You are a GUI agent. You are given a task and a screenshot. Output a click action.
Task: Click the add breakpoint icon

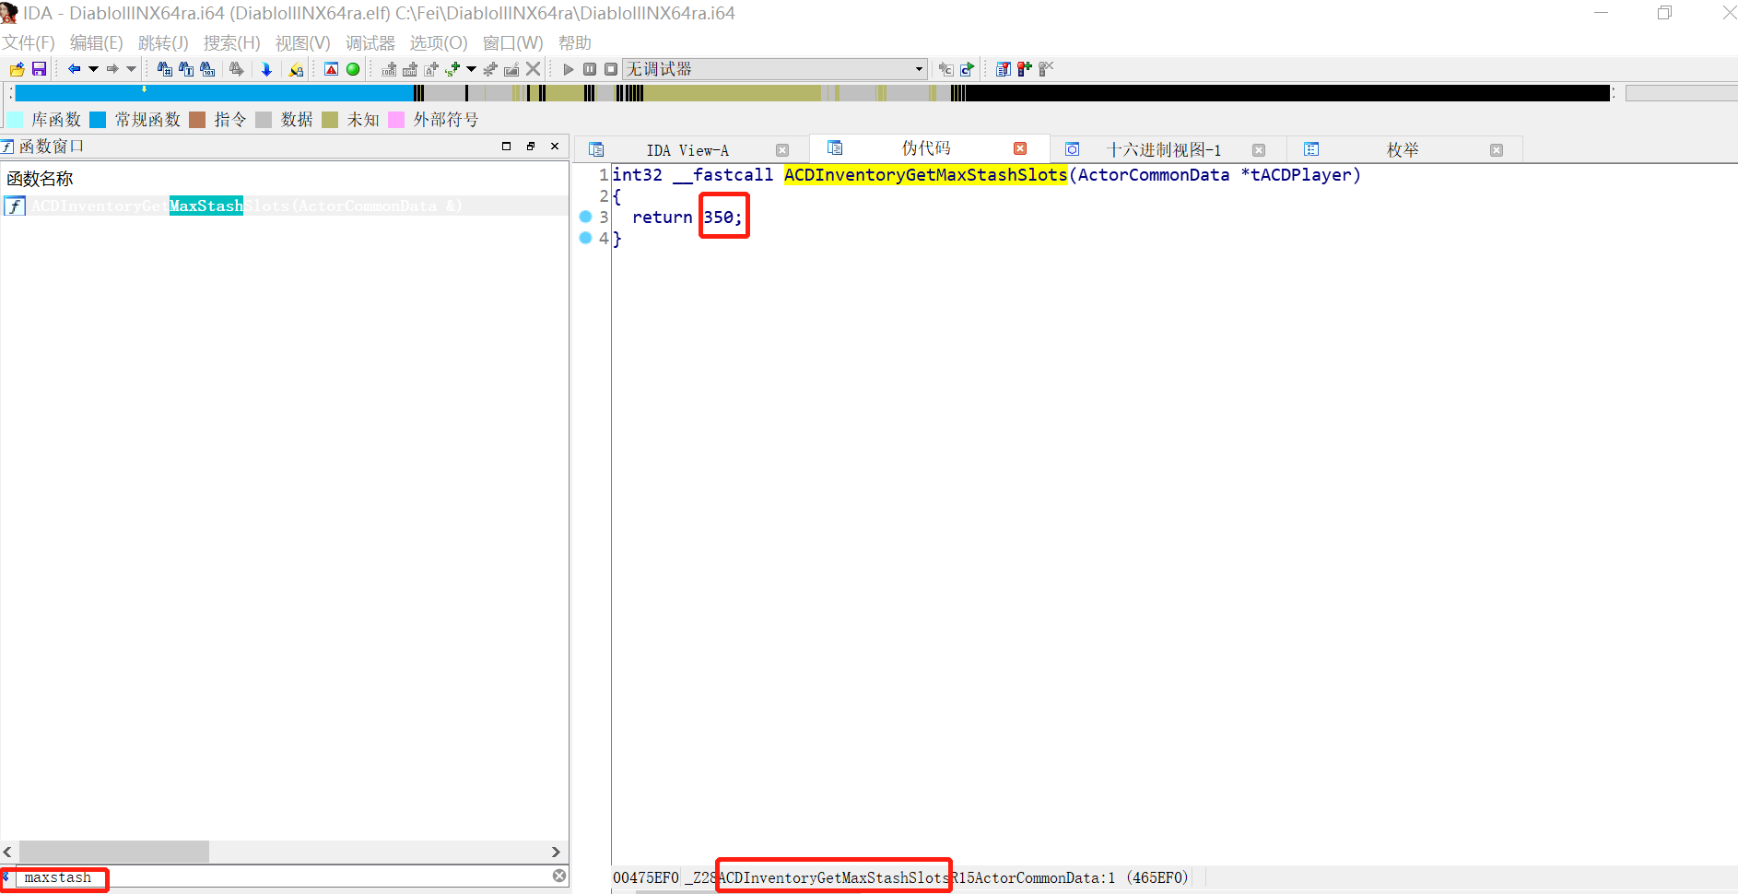(1025, 69)
